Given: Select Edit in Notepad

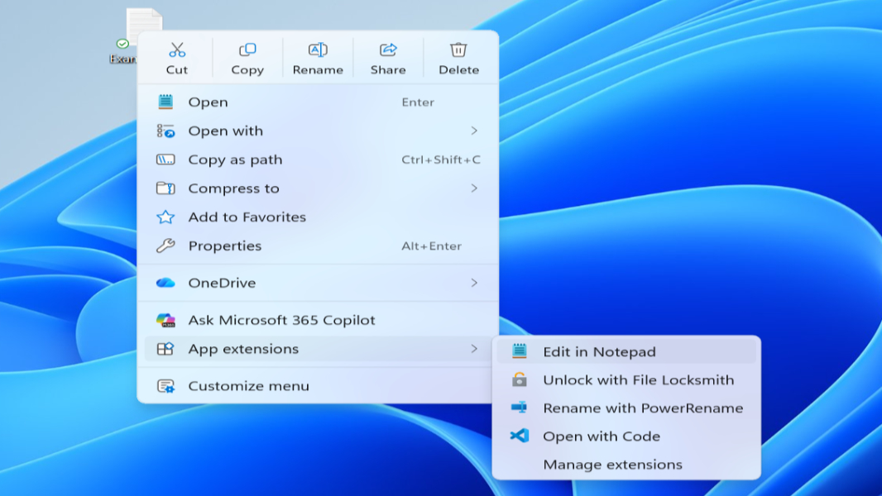Looking at the screenshot, I should click(x=626, y=351).
